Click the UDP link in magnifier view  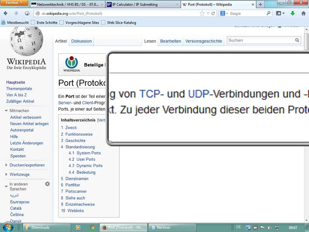(x=199, y=94)
